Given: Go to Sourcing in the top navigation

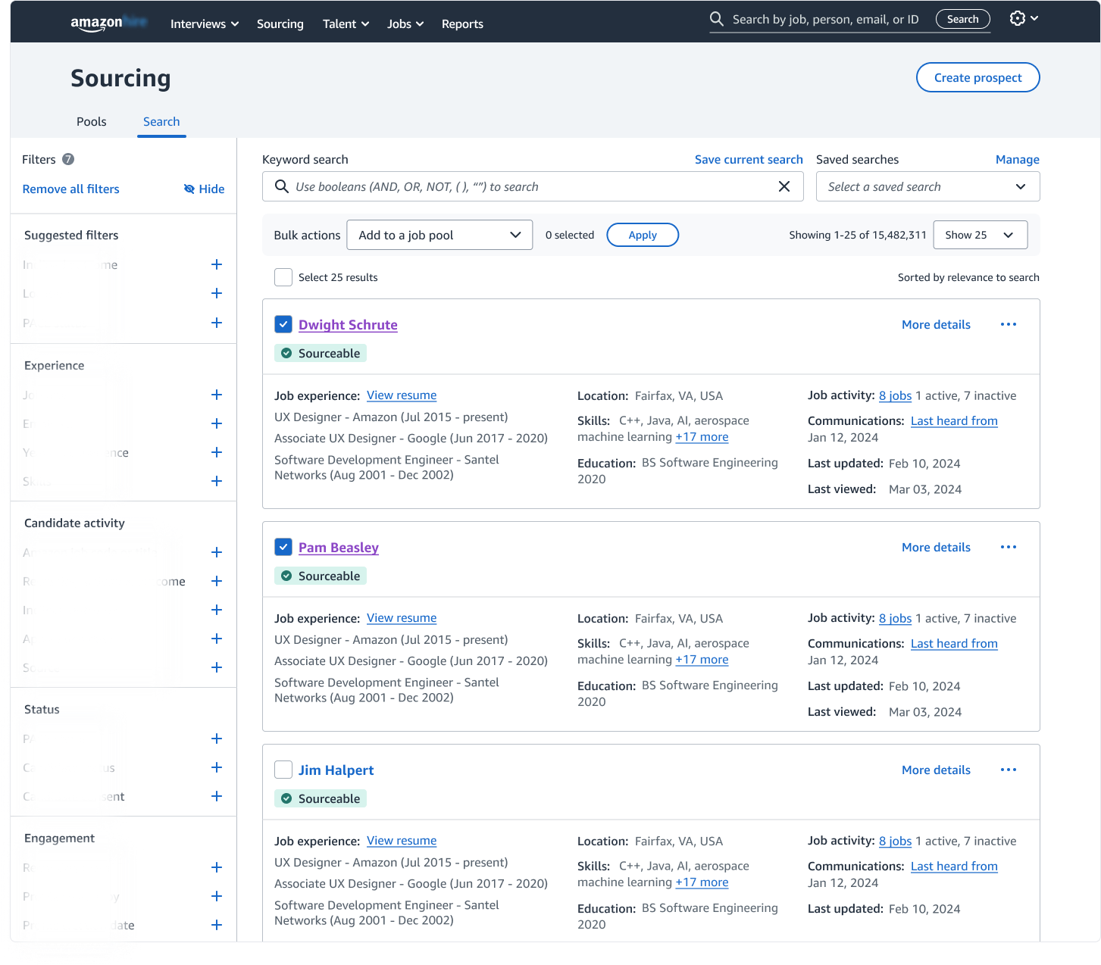Looking at the screenshot, I should [x=280, y=23].
